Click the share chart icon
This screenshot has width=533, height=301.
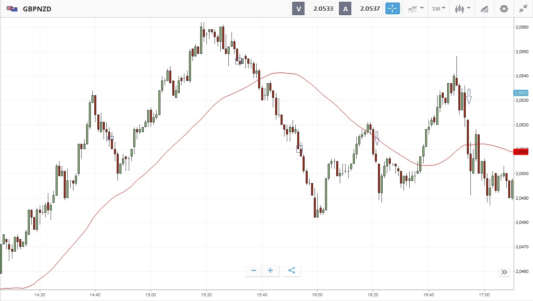(x=292, y=271)
